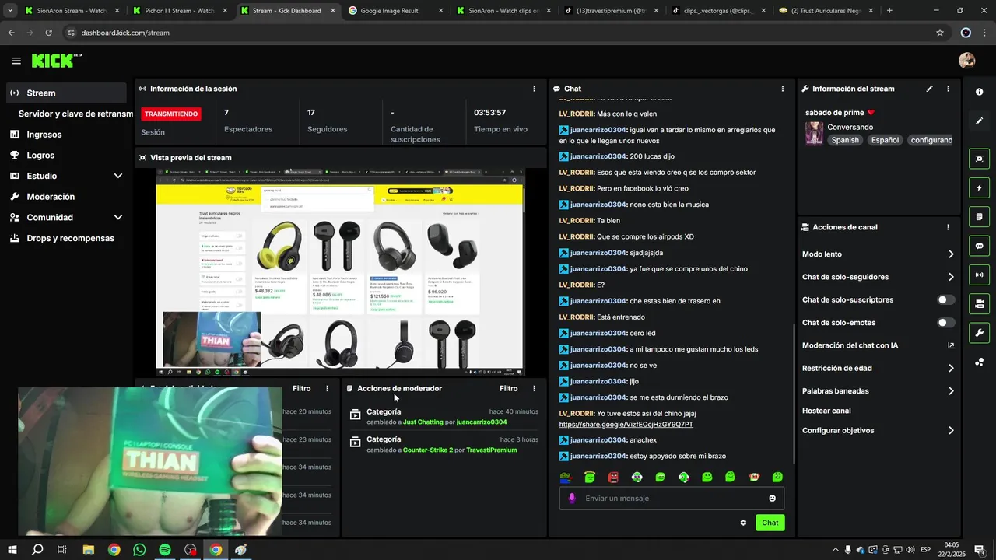This screenshot has width=996, height=560.
Task: Click the pencil icon in right toolbar
Action: tap(979, 121)
